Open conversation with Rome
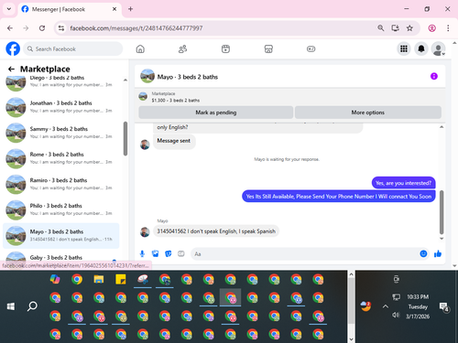 pos(61,158)
